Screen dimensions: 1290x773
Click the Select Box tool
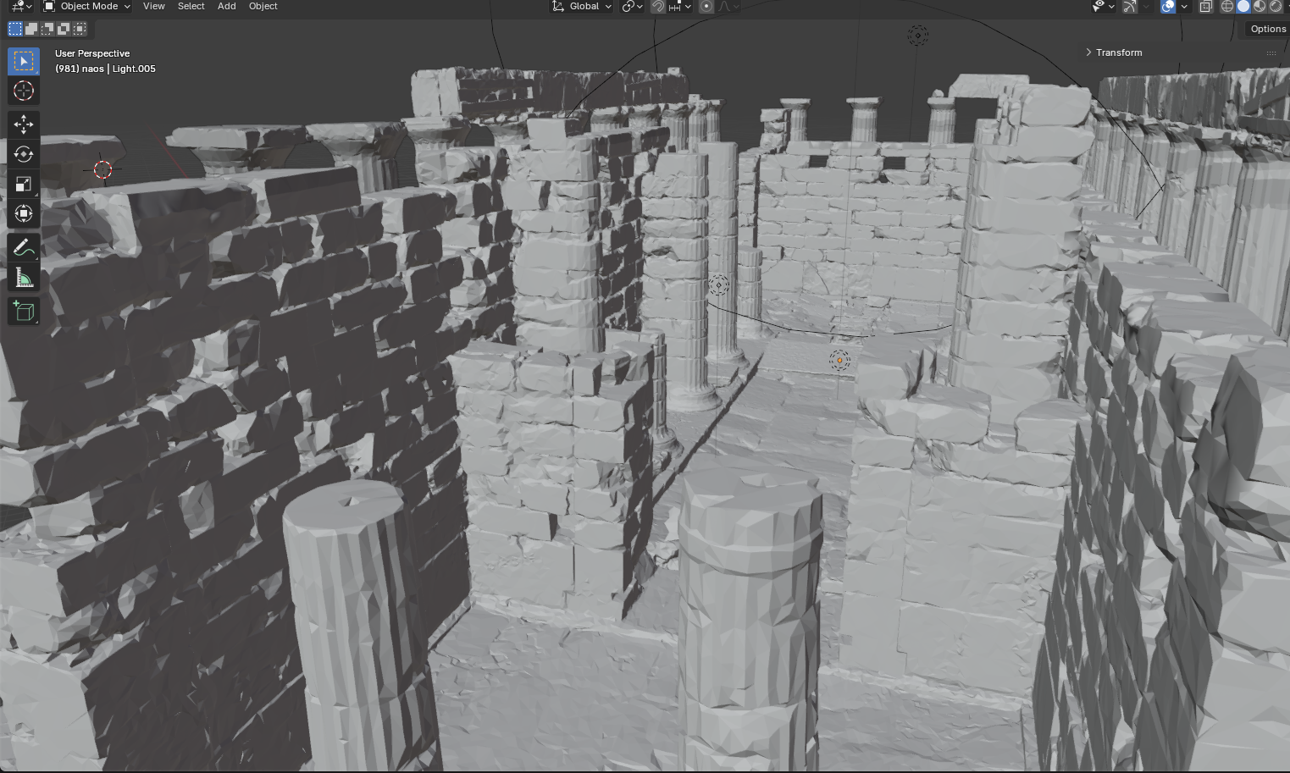click(x=23, y=61)
